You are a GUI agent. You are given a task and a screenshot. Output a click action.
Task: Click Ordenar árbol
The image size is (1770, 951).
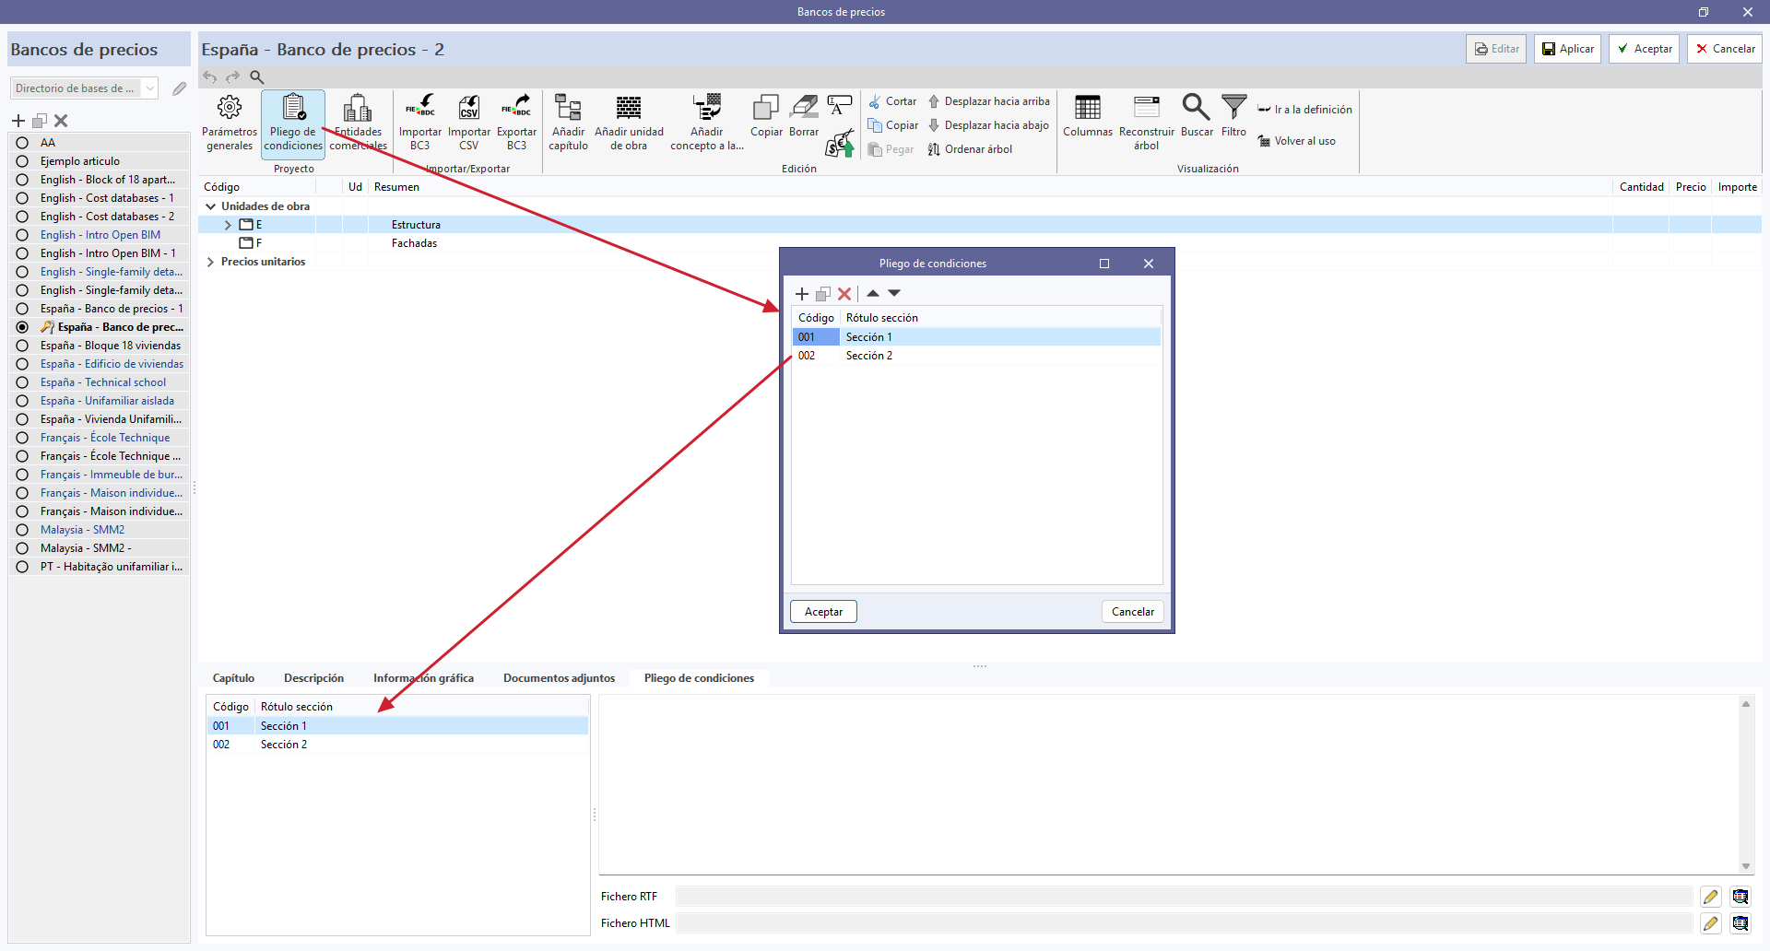(970, 149)
